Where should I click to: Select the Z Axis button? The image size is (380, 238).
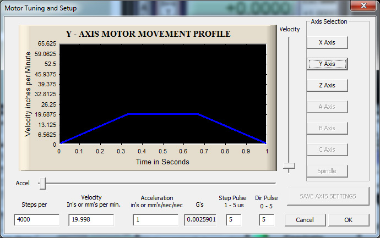tap(327, 85)
